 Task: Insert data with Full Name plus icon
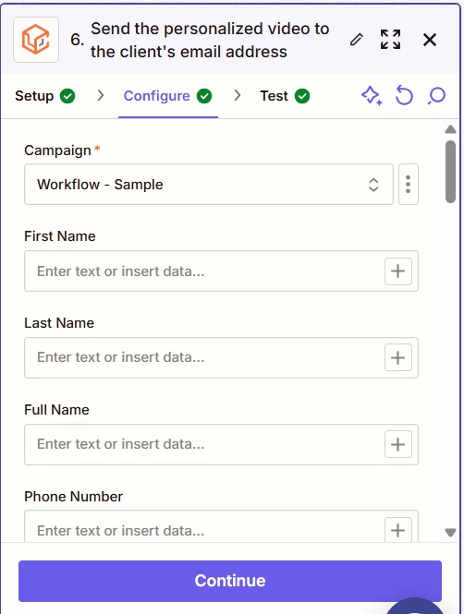[398, 444]
